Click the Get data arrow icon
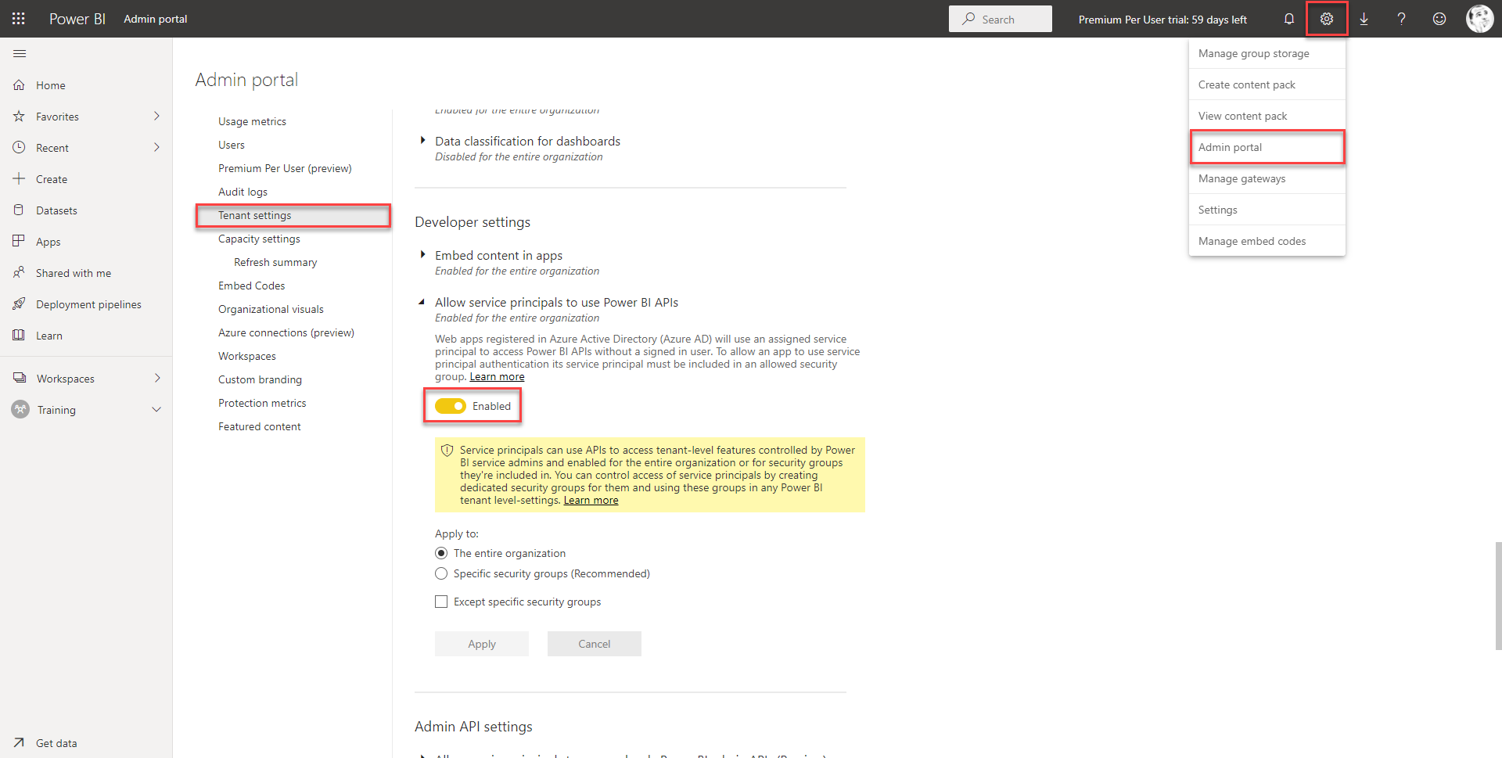Viewport: 1502px width, 758px height. 19,743
